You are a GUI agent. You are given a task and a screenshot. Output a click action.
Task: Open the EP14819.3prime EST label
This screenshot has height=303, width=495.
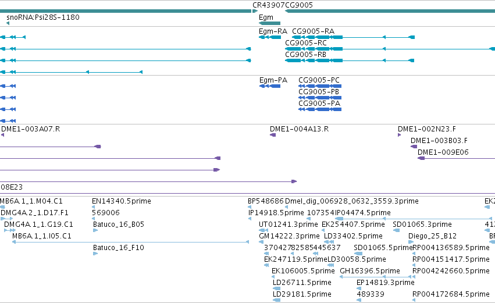[386, 283]
